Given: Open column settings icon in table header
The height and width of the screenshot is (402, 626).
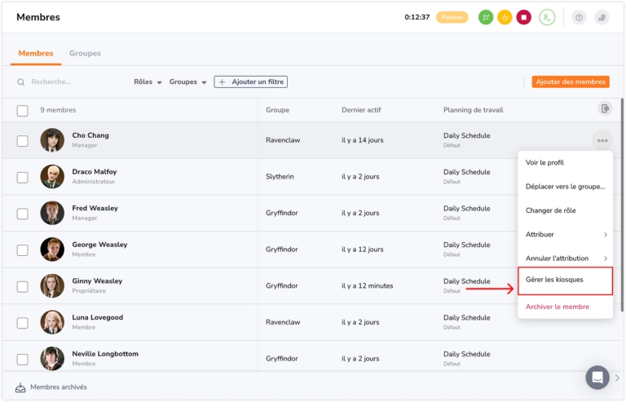Looking at the screenshot, I should 605,108.
